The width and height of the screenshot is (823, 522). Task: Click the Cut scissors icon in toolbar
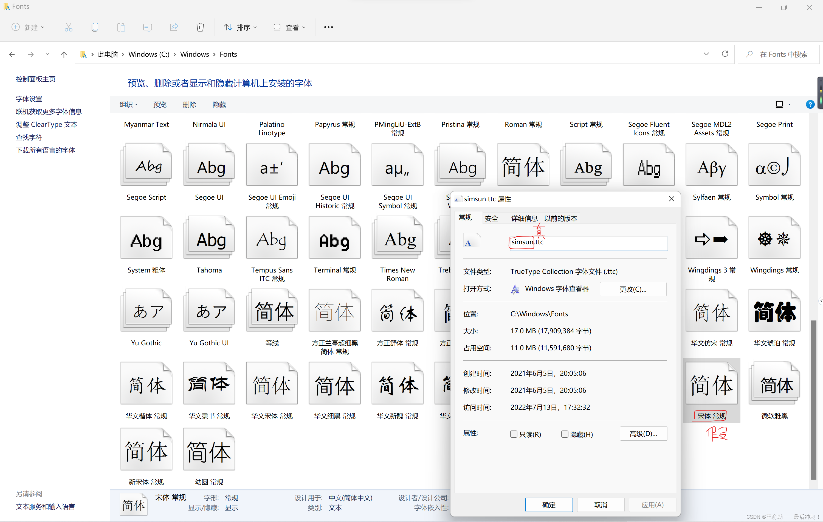coord(68,27)
